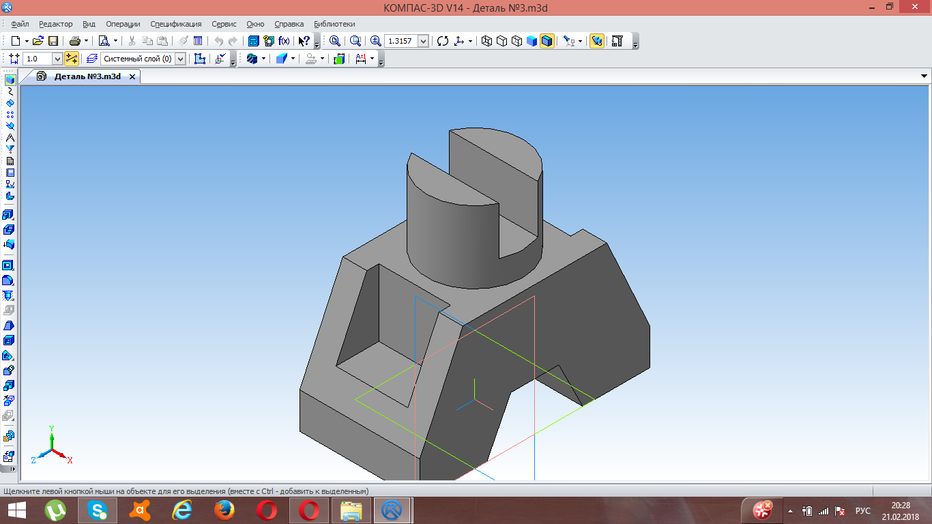The height and width of the screenshot is (524, 932).
Task: Open the Редактор menu
Action: pos(56,24)
